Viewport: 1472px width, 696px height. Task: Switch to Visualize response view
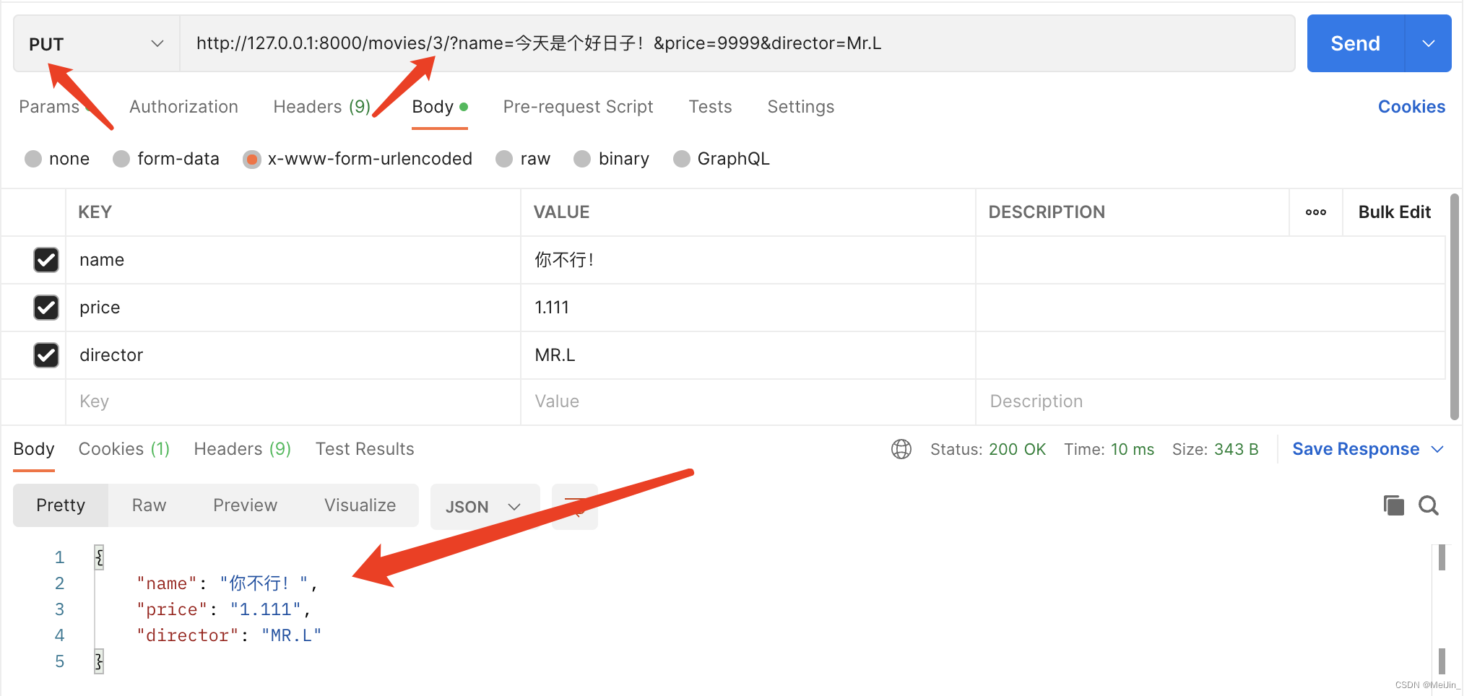[x=360, y=505]
